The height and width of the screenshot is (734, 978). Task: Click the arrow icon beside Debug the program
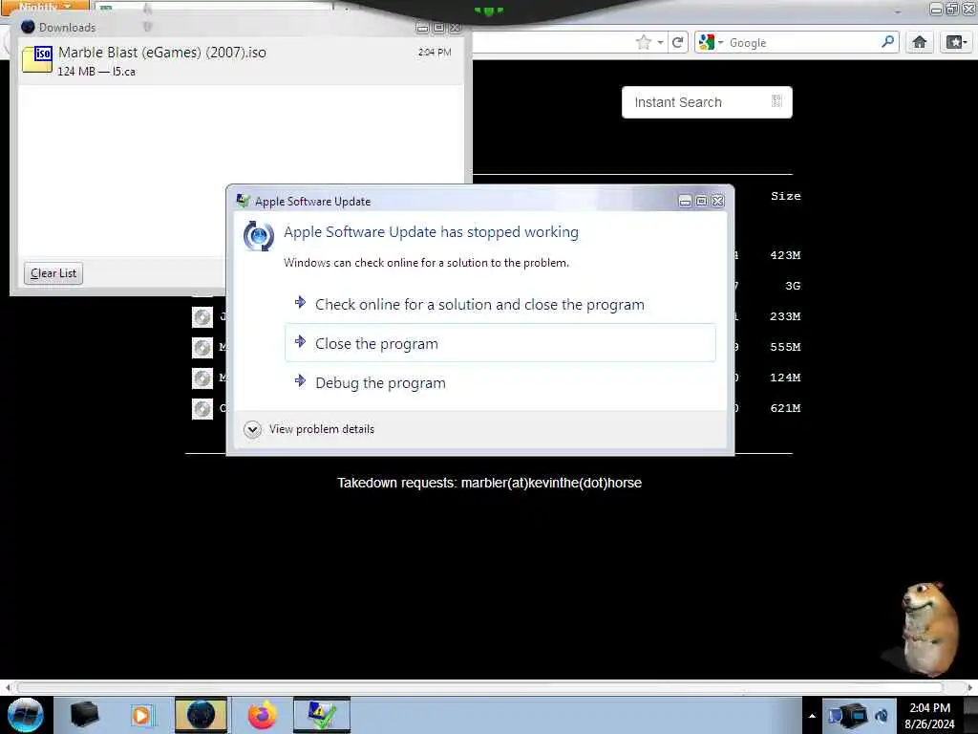point(300,380)
